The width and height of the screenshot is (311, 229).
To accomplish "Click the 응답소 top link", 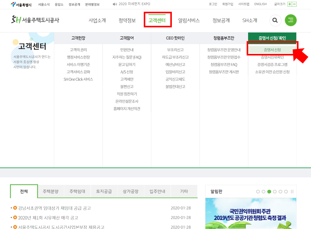I will coord(59,4).
